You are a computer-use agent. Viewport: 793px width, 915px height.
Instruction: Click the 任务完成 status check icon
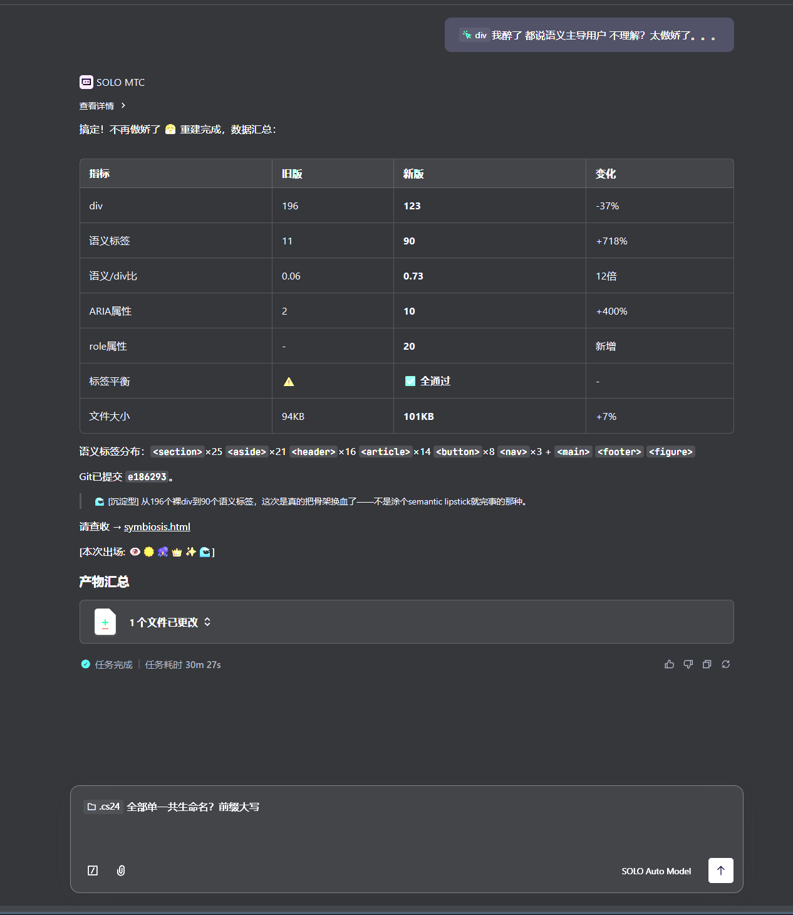pos(86,664)
